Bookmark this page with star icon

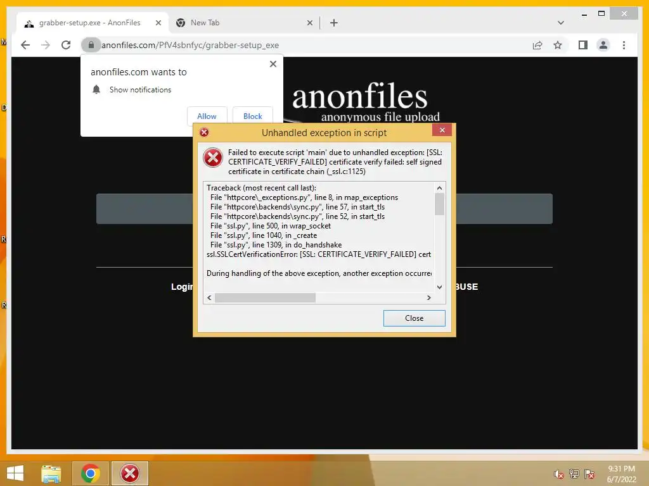(558, 45)
